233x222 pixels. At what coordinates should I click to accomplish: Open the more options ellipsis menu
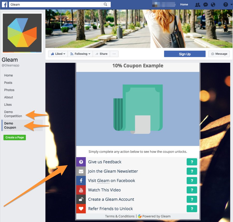pos(114,54)
